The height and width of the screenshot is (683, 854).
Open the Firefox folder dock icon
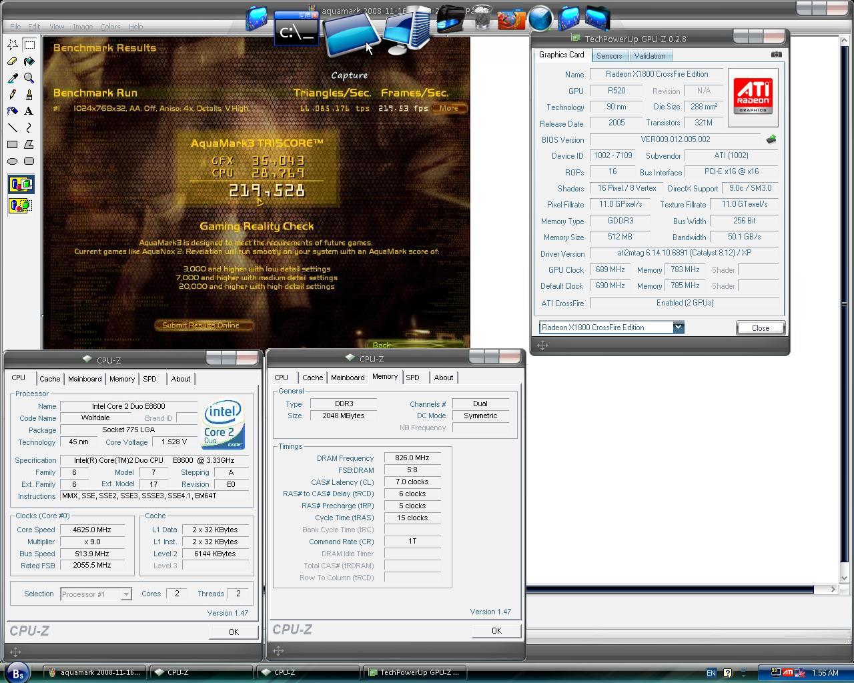tap(512, 19)
